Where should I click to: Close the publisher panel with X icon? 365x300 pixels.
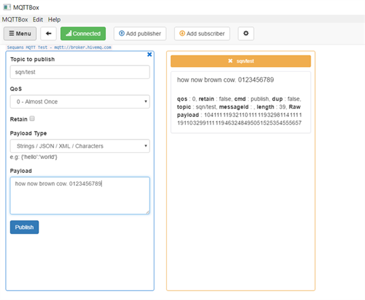(x=150, y=54)
